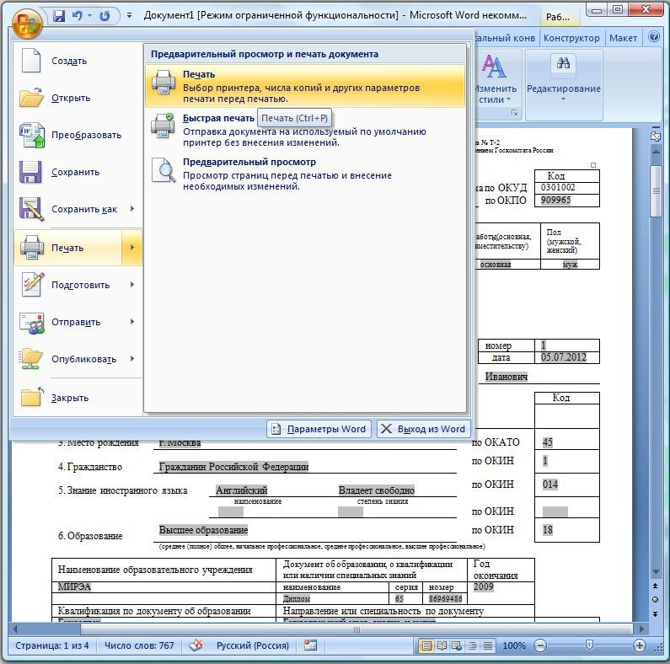
Task: Choose Сохранить in the Office menu
Action: 78,172
